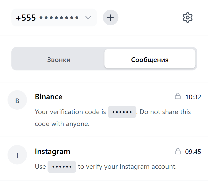Open the Instagram verify account message text
The width and height of the screenshot is (208, 183).
(127, 167)
